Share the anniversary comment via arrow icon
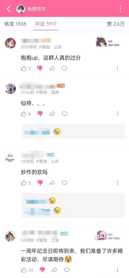 click(x=54, y=270)
